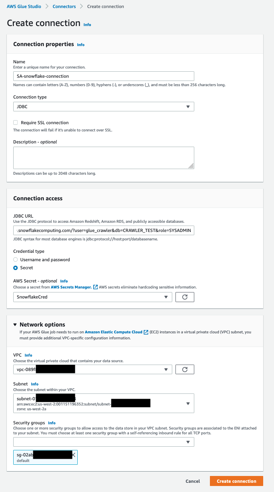Select Username and password credential type
The width and height of the screenshot is (274, 492).
(15, 259)
